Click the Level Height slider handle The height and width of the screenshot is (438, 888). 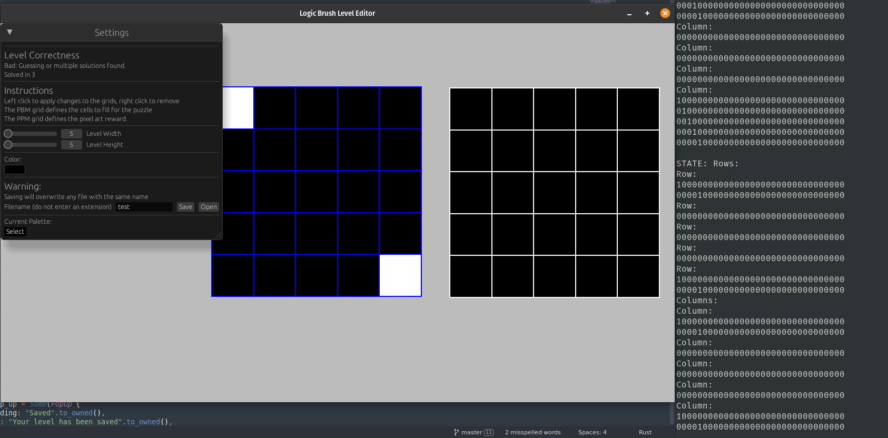(8, 145)
